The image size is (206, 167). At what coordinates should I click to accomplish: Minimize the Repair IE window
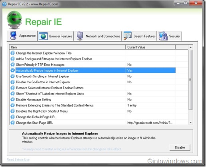point(178,3)
